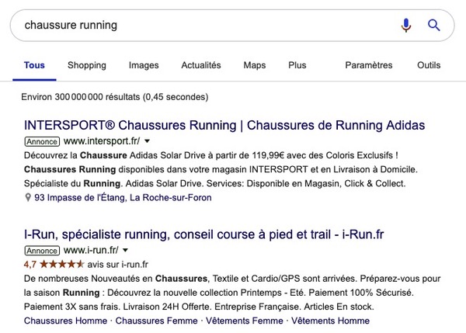Select the Tous tab
The image size is (466, 333).
pos(34,65)
